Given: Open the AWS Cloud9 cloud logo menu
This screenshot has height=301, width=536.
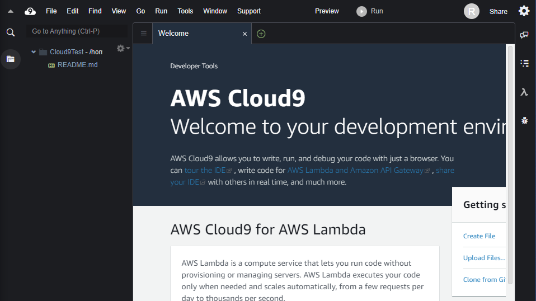Looking at the screenshot, I should tap(30, 11).
